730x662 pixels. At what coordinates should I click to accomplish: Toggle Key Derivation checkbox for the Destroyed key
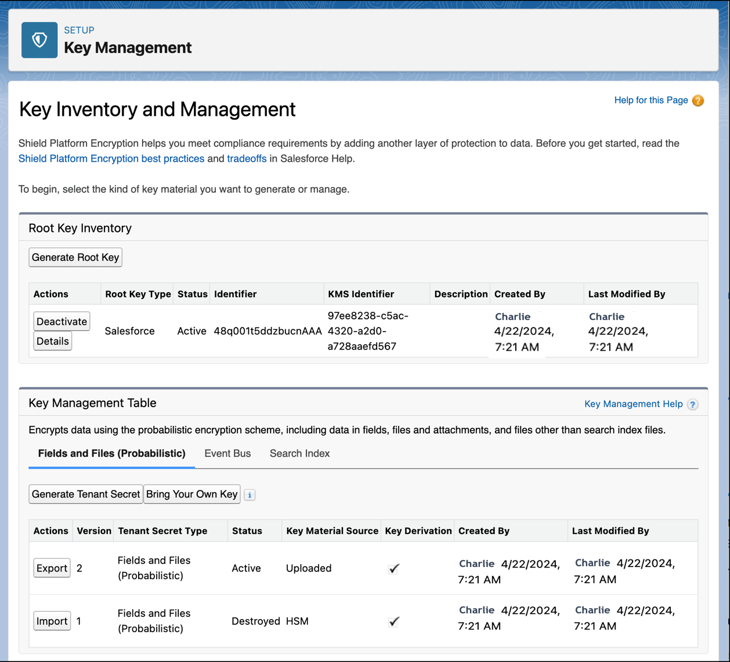click(x=393, y=621)
